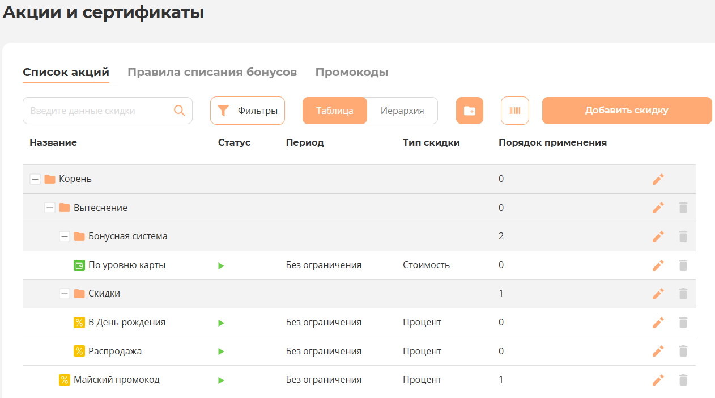Collapse the Скидки folder
Image resolution: width=715 pixels, height=398 pixels.
pos(65,294)
